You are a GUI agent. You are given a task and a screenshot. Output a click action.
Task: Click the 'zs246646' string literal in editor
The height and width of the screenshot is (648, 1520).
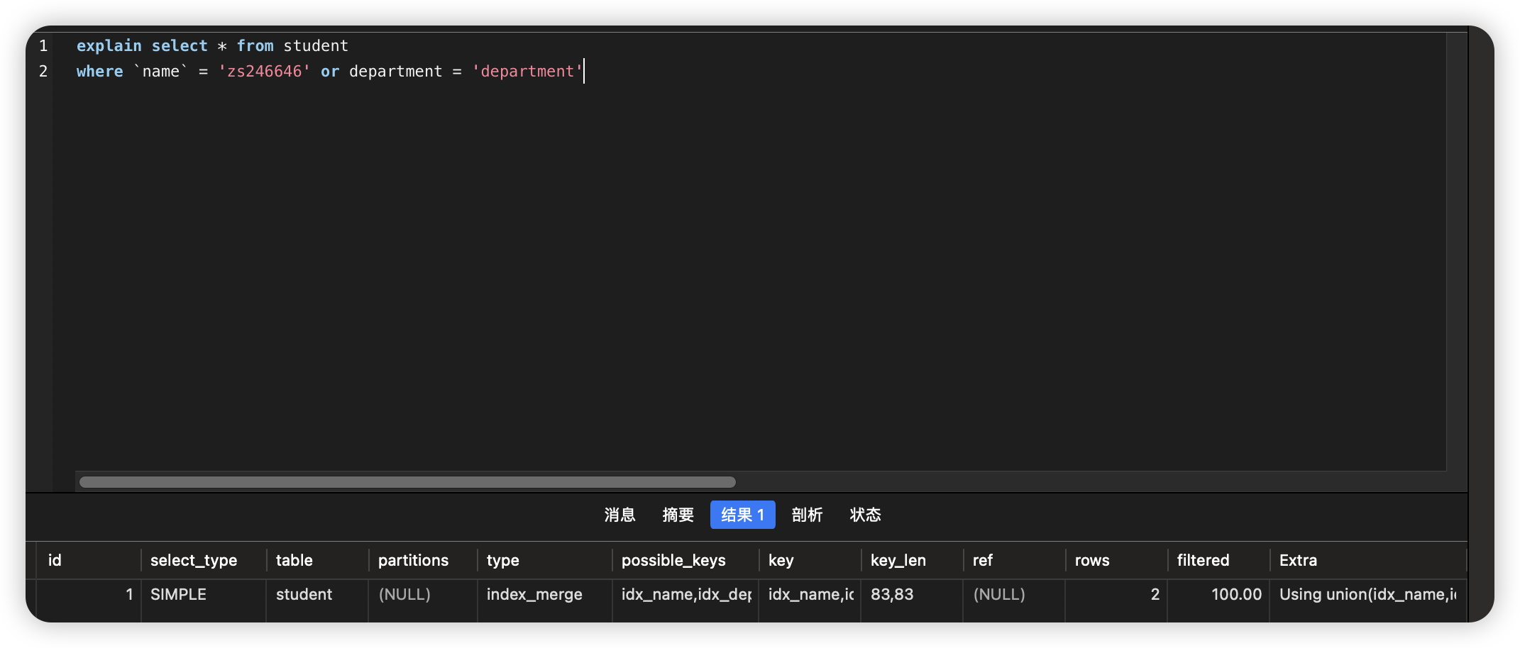tap(264, 72)
